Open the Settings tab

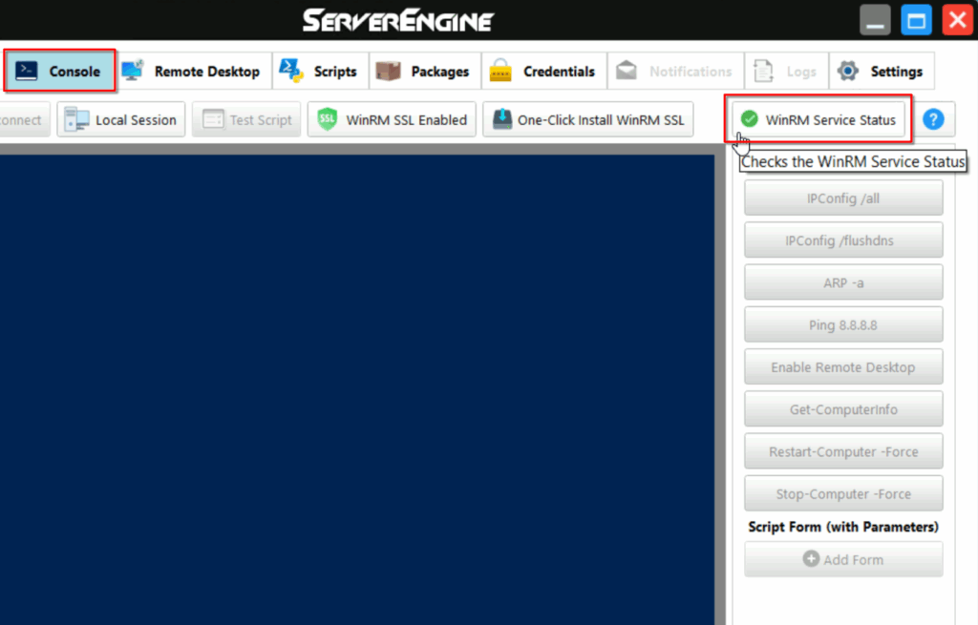[x=882, y=71]
